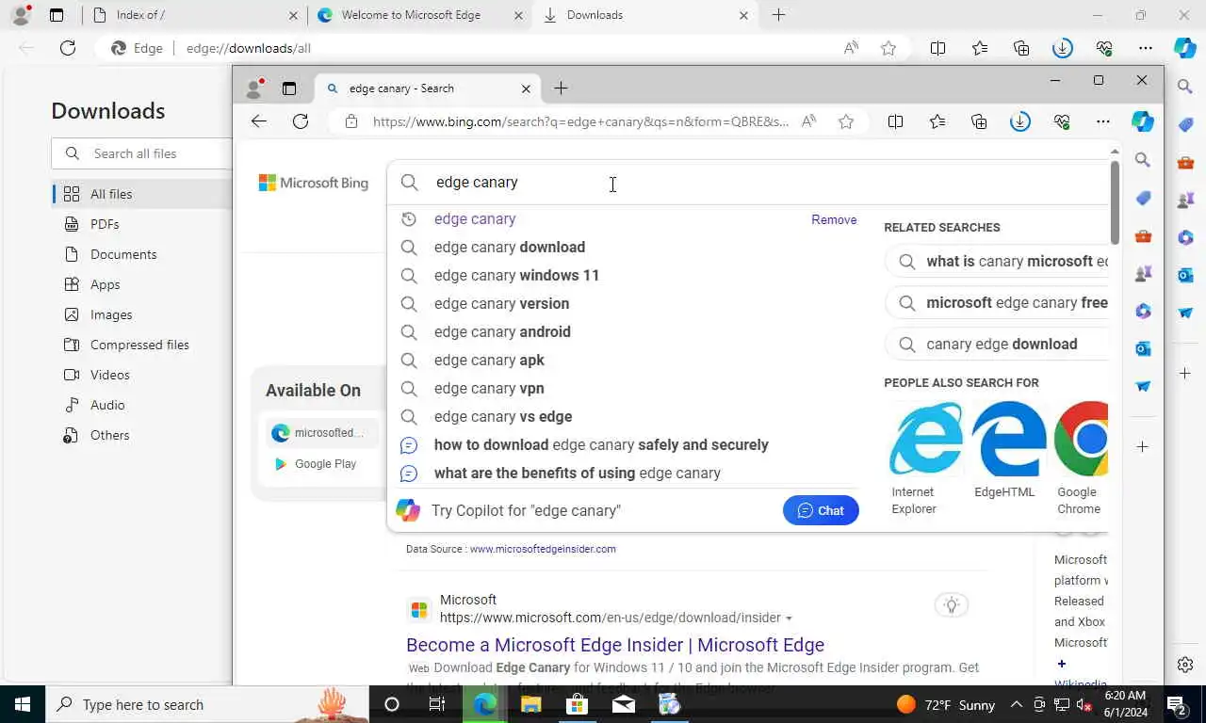Select Audio category in Downloads
Image resolution: width=1206 pixels, height=723 pixels.
point(141,405)
